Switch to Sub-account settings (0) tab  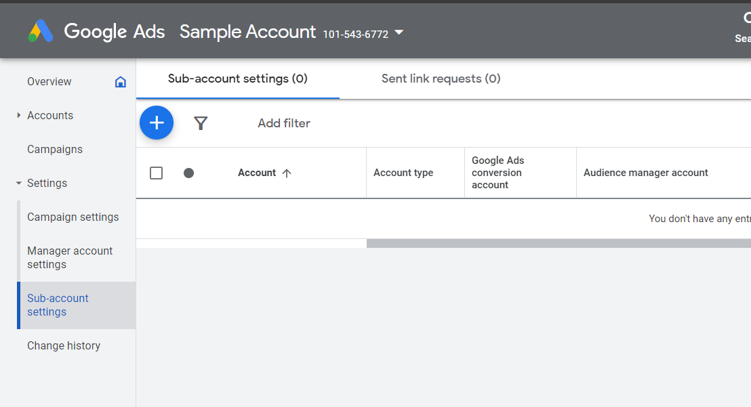(237, 79)
